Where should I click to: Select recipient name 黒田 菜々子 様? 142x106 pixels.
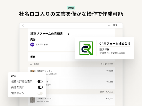click(42, 44)
